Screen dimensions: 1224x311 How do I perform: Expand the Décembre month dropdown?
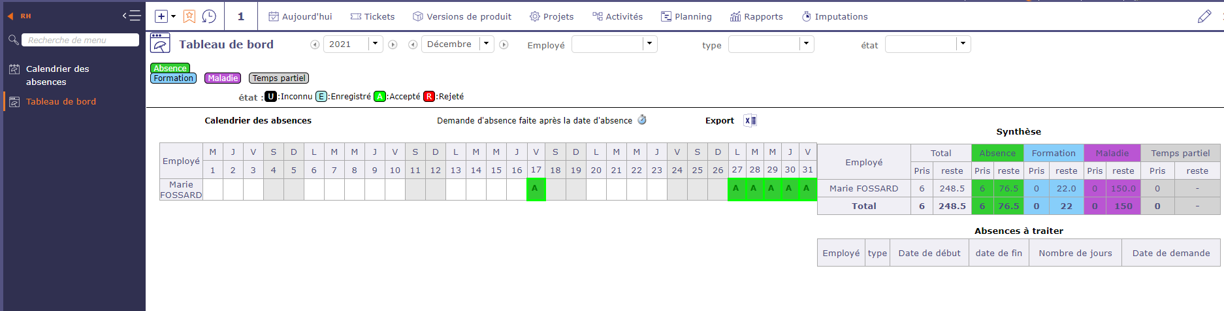click(486, 44)
